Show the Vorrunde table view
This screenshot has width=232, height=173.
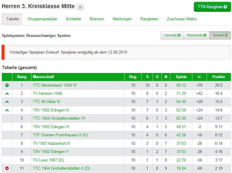(x=172, y=35)
